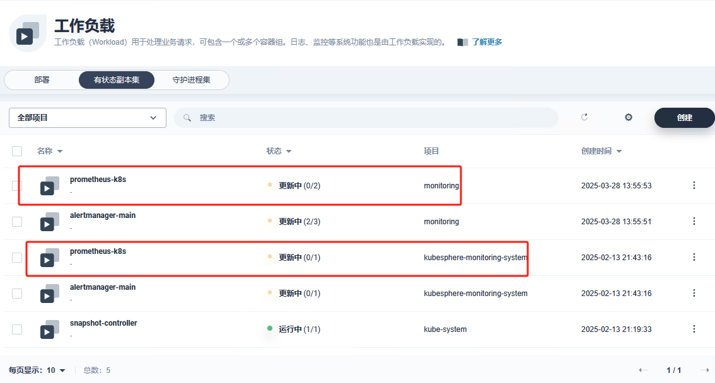The width and height of the screenshot is (715, 383).
Task: Focus the 搜索 search input field
Action: click(366, 118)
